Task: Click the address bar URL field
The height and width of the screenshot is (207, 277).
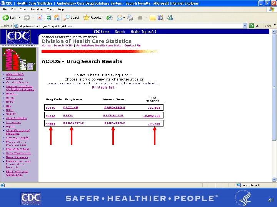Action: [131, 26]
